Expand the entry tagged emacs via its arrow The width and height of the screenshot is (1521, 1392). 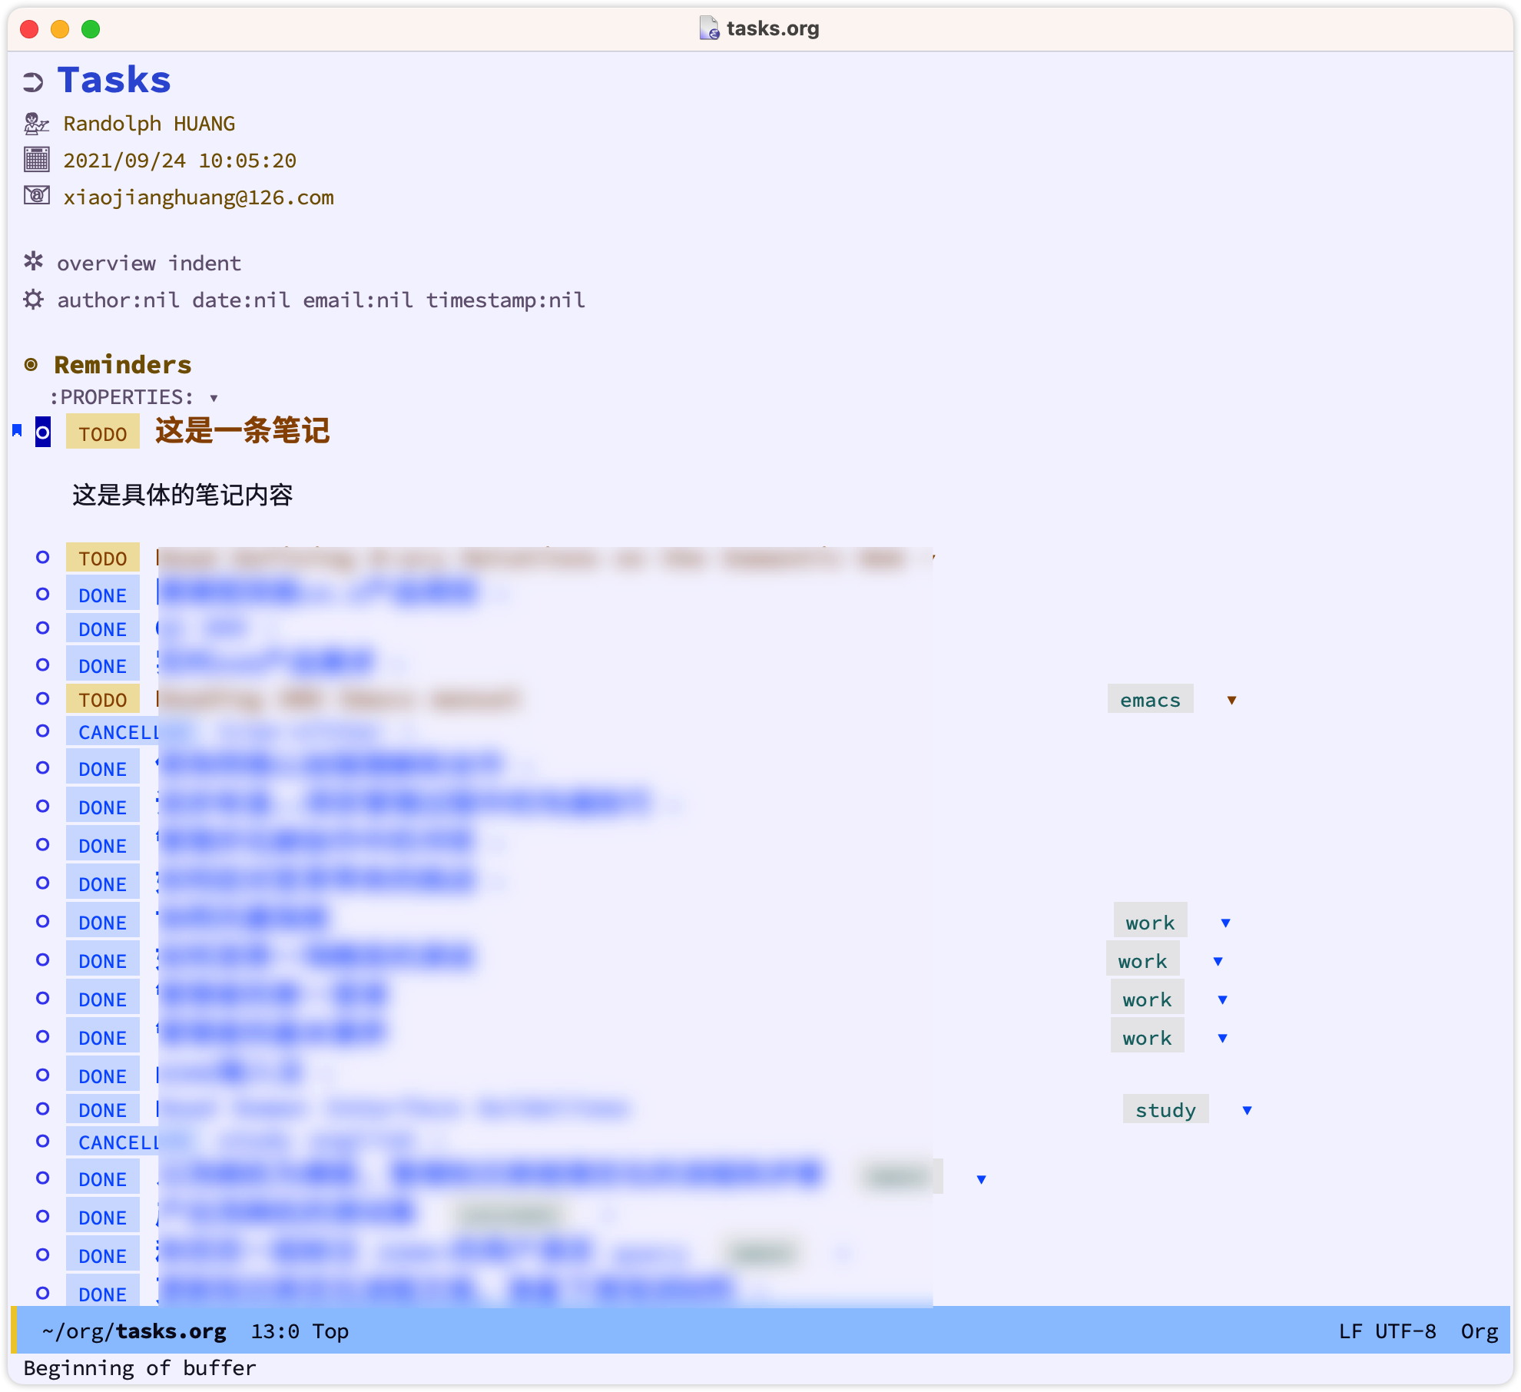pyautogui.click(x=1231, y=700)
